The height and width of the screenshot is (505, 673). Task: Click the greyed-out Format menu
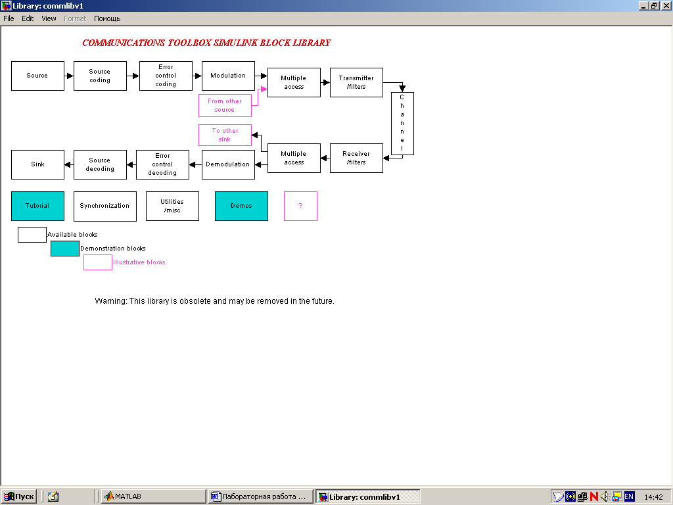(75, 18)
